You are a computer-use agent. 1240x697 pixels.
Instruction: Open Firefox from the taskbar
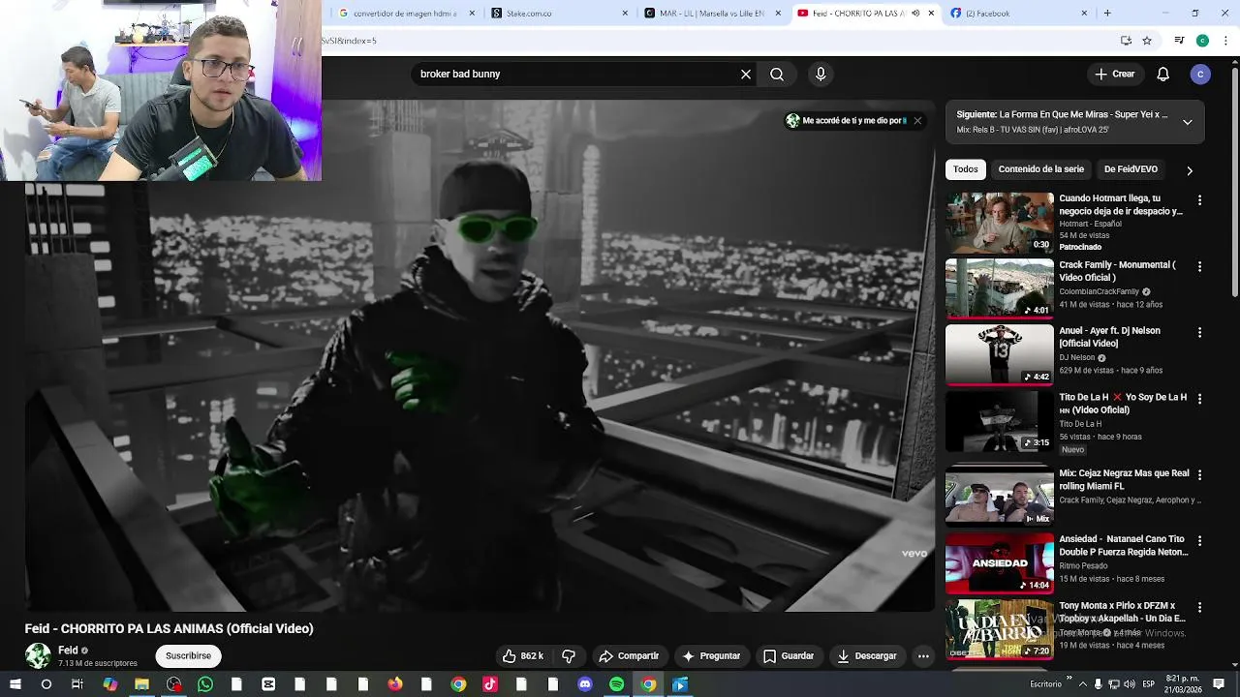(395, 684)
